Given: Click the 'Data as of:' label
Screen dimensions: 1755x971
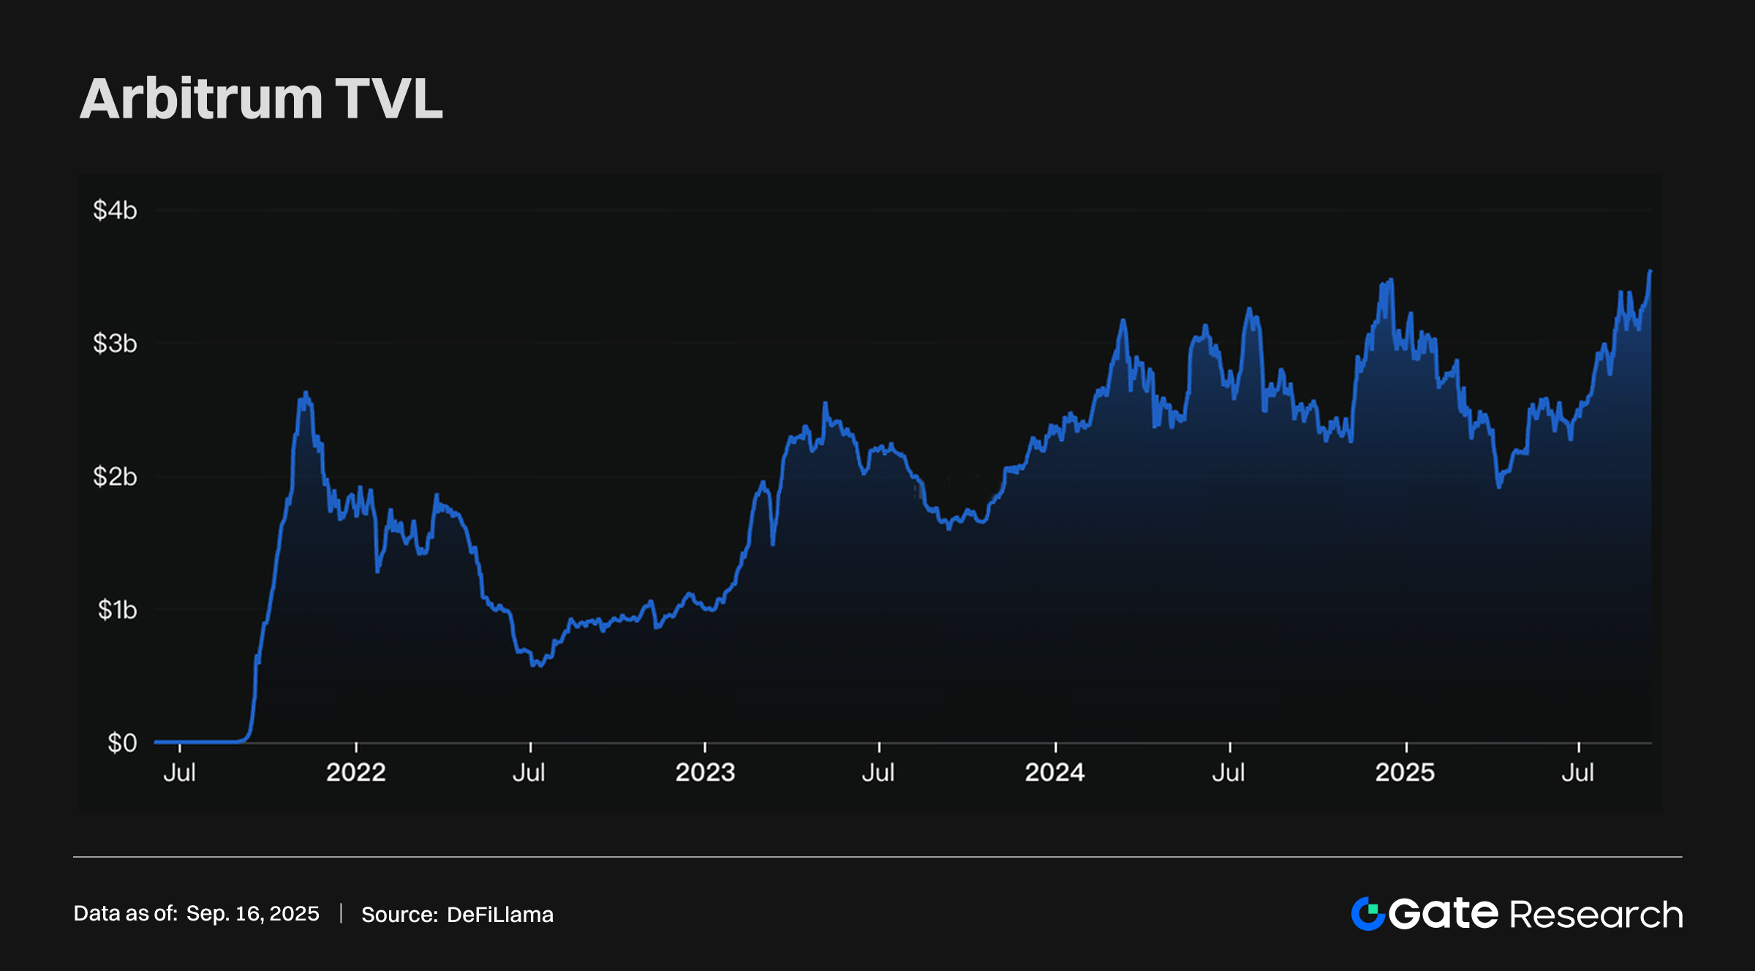Looking at the screenshot, I should click(x=125, y=914).
